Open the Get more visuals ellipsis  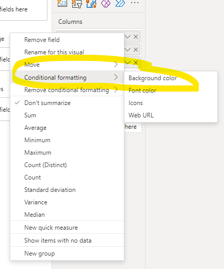(x=135, y=3)
